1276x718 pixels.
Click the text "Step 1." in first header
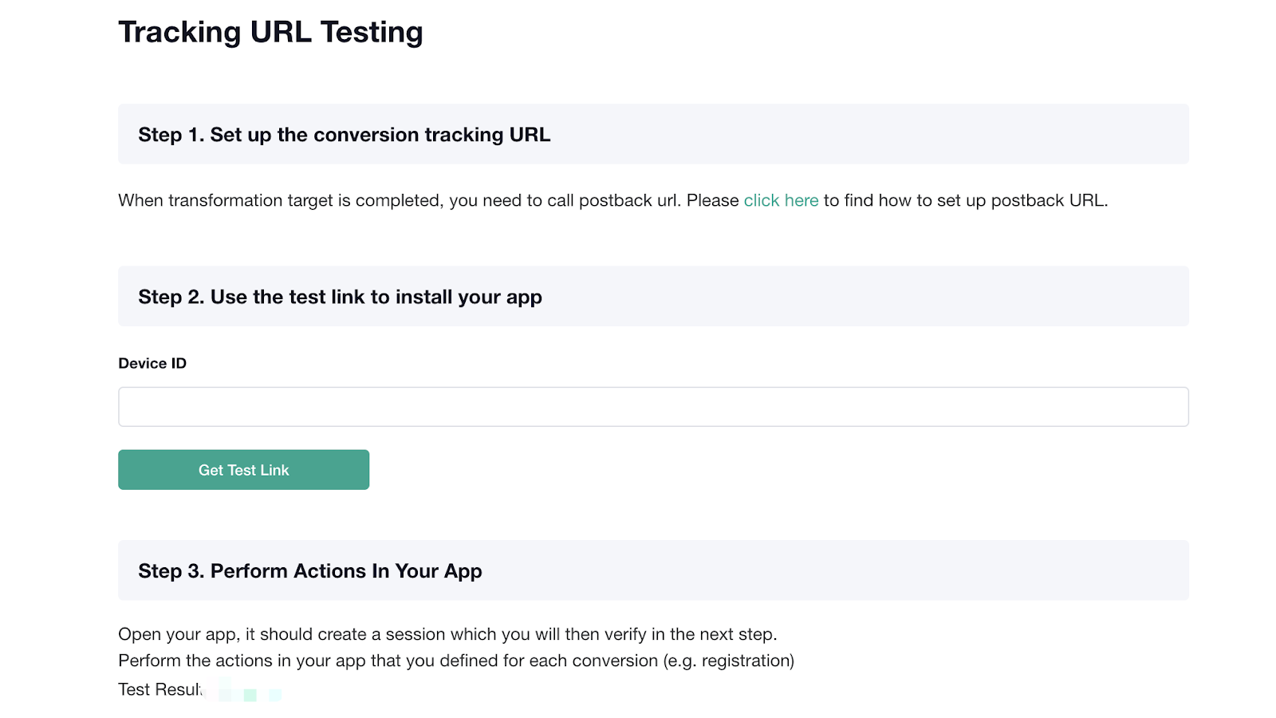pyautogui.click(x=171, y=135)
